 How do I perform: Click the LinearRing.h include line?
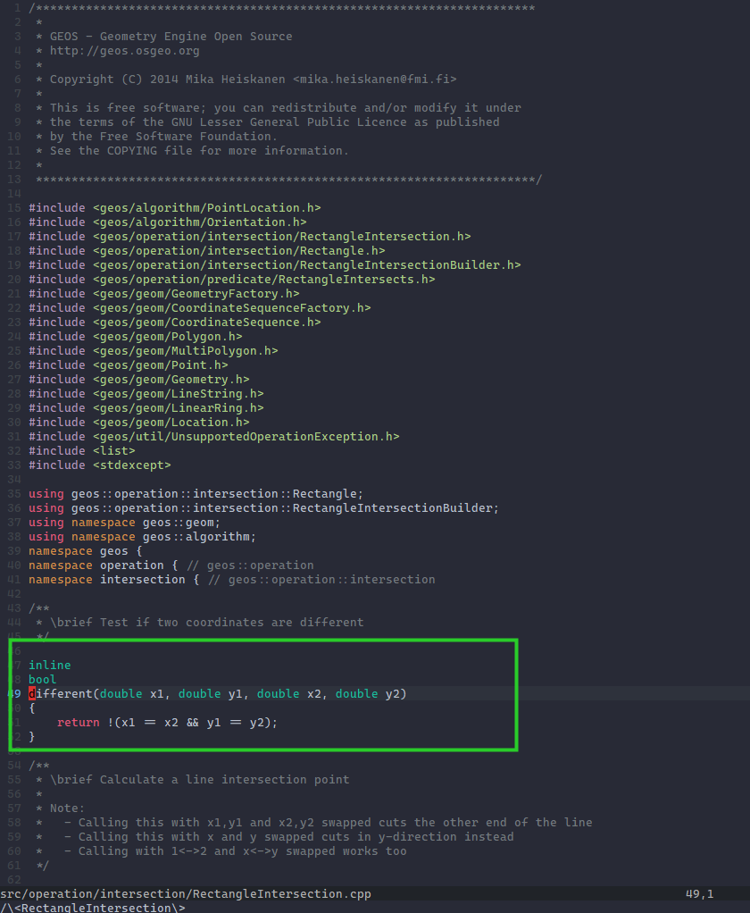pos(146,407)
